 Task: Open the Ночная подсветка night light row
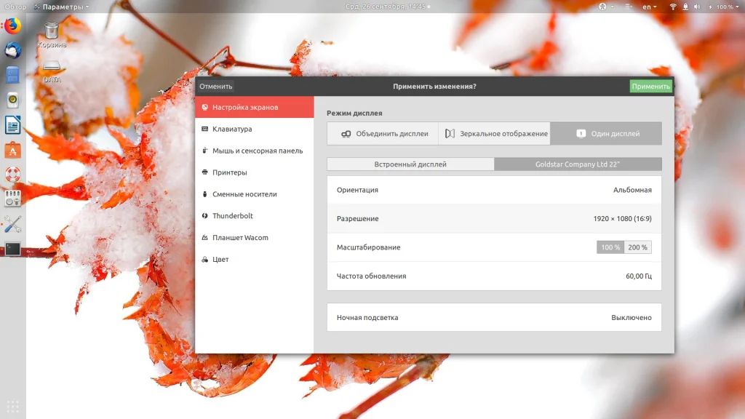pyautogui.click(x=494, y=317)
